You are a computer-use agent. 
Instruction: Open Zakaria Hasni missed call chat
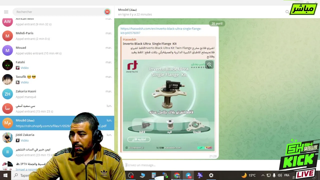57,94
